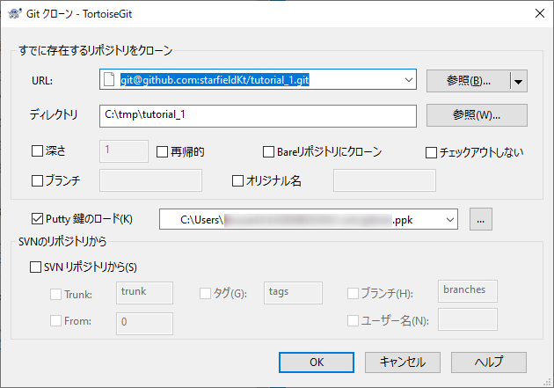Viewport: 554px width, 388px height.
Task: Check チェックアウトしない option
Action: point(431,153)
